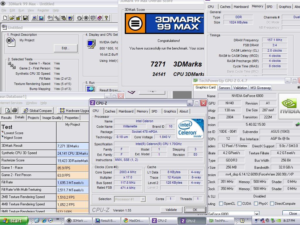Open the GeForce 6800 card dropdown in GPU-Z
This screenshot has width=300, height=225.
coord(257,214)
